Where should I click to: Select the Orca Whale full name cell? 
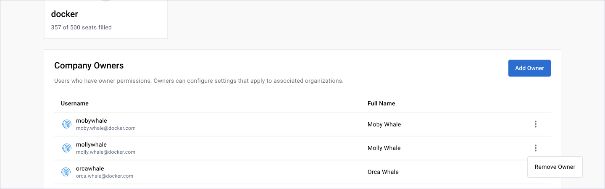pos(383,172)
